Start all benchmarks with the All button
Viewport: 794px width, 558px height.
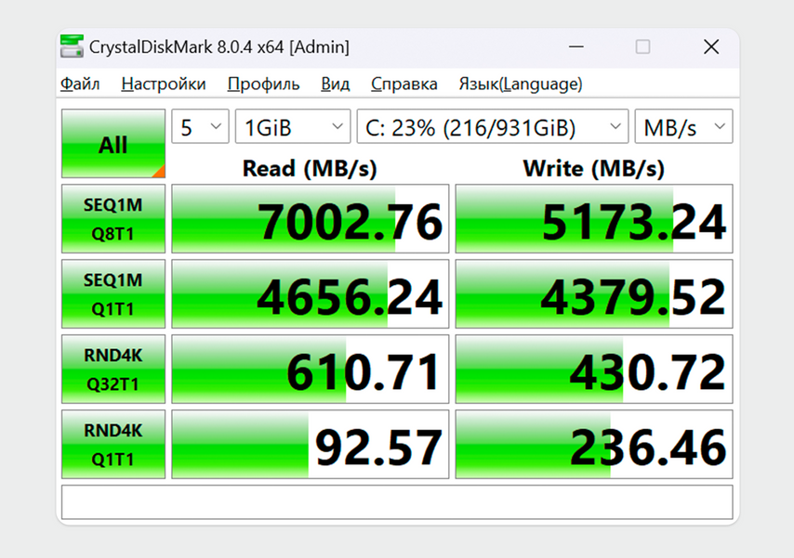pyautogui.click(x=113, y=144)
